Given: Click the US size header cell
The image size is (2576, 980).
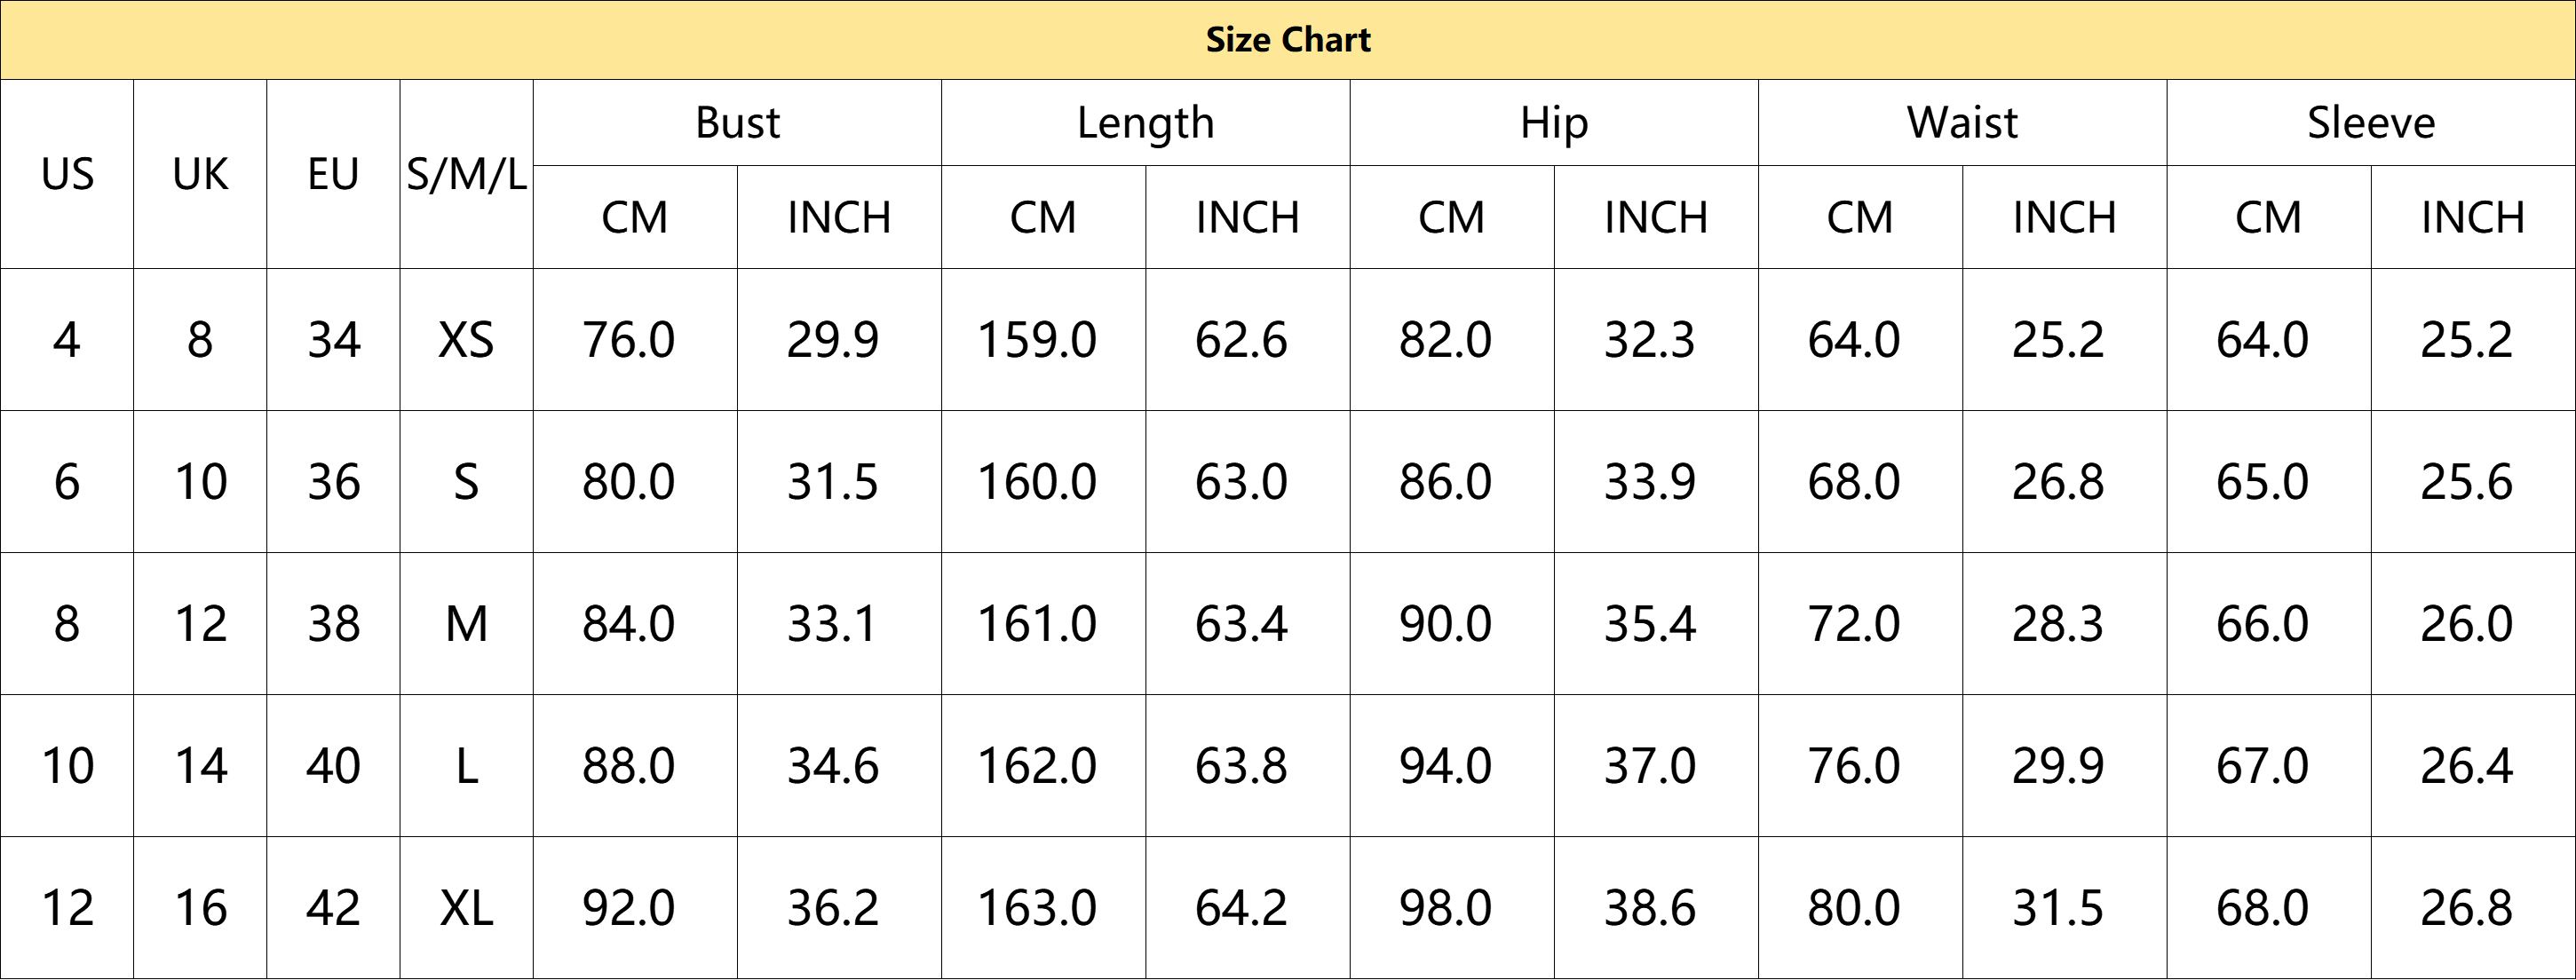Looking at the screenshot, I should click(x=67, y=174).
